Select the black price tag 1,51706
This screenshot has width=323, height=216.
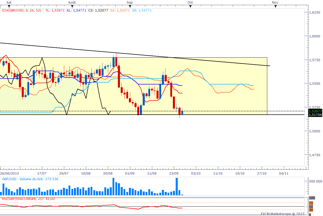(315, 115)
